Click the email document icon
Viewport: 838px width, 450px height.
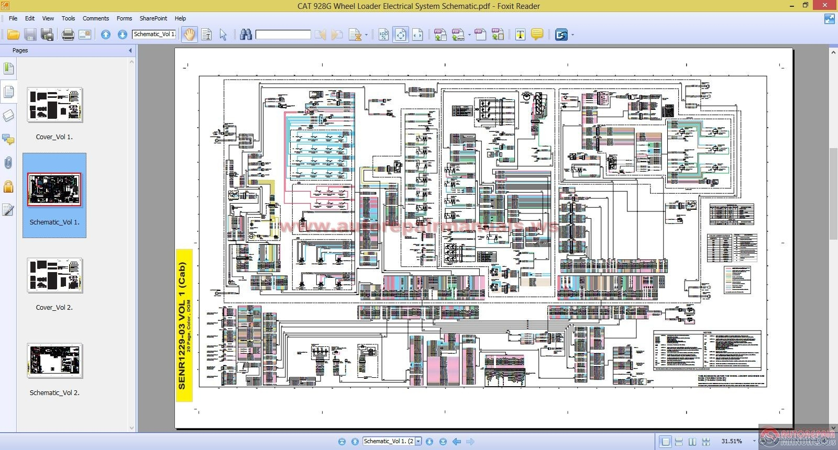click(x=85, y=35)
